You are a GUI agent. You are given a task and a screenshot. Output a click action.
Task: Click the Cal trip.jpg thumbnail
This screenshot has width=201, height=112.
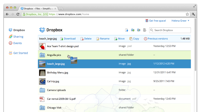coord(42,81)
